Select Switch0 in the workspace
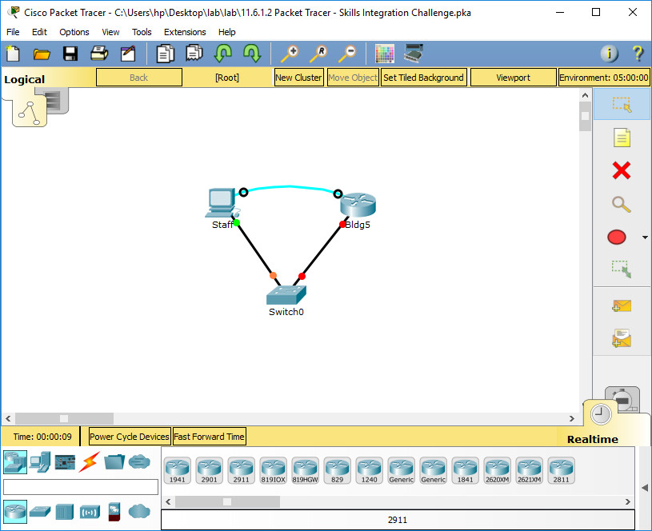652x531 pixels. coord(286,295)
